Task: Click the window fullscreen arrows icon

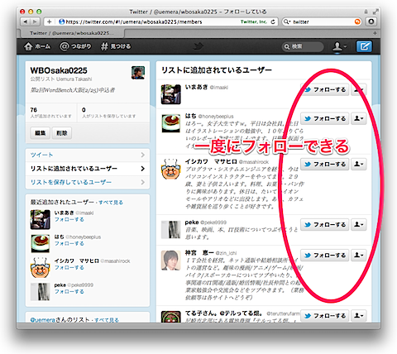Action: [375, 12]
